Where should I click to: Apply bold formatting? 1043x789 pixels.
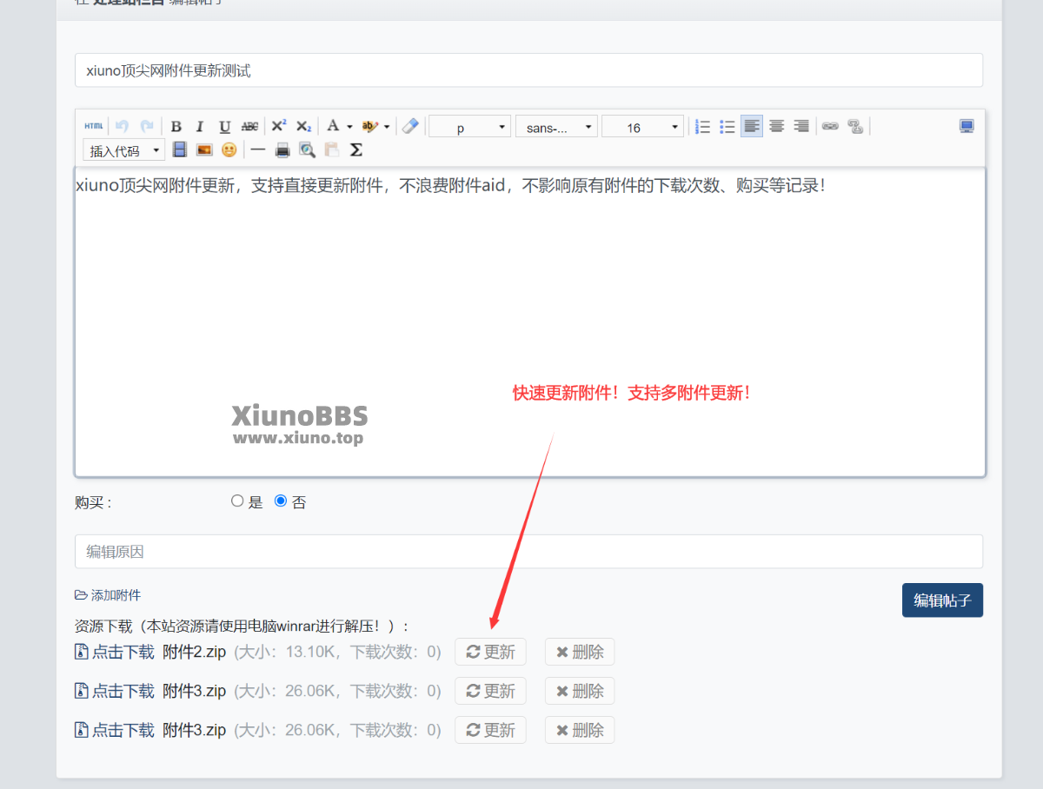[x=176, y=127]
